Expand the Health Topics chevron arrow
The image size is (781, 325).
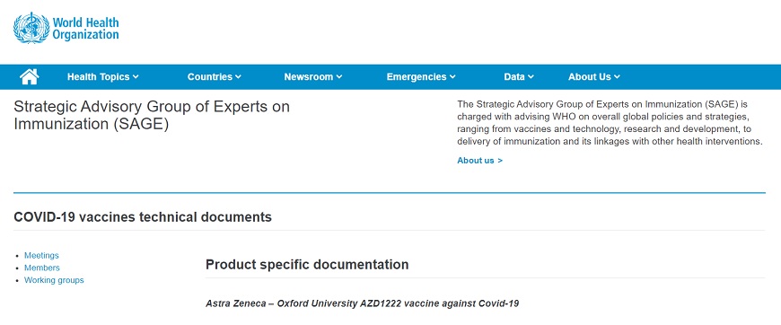tap(136, 77)
